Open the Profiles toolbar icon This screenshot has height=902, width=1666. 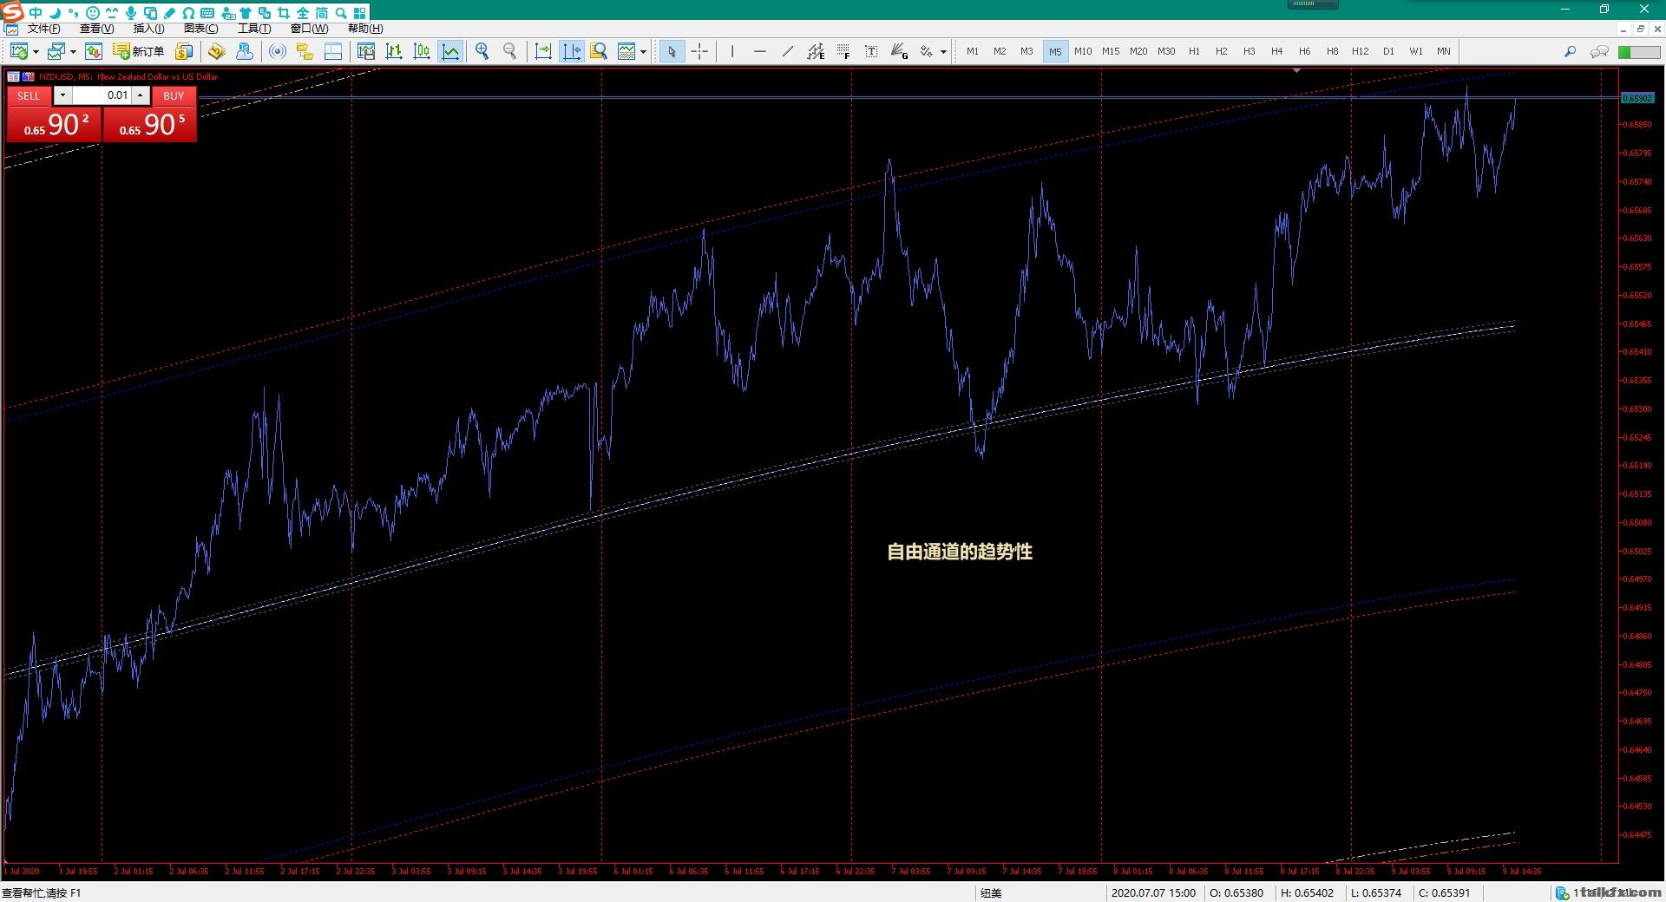coord(56,52)
